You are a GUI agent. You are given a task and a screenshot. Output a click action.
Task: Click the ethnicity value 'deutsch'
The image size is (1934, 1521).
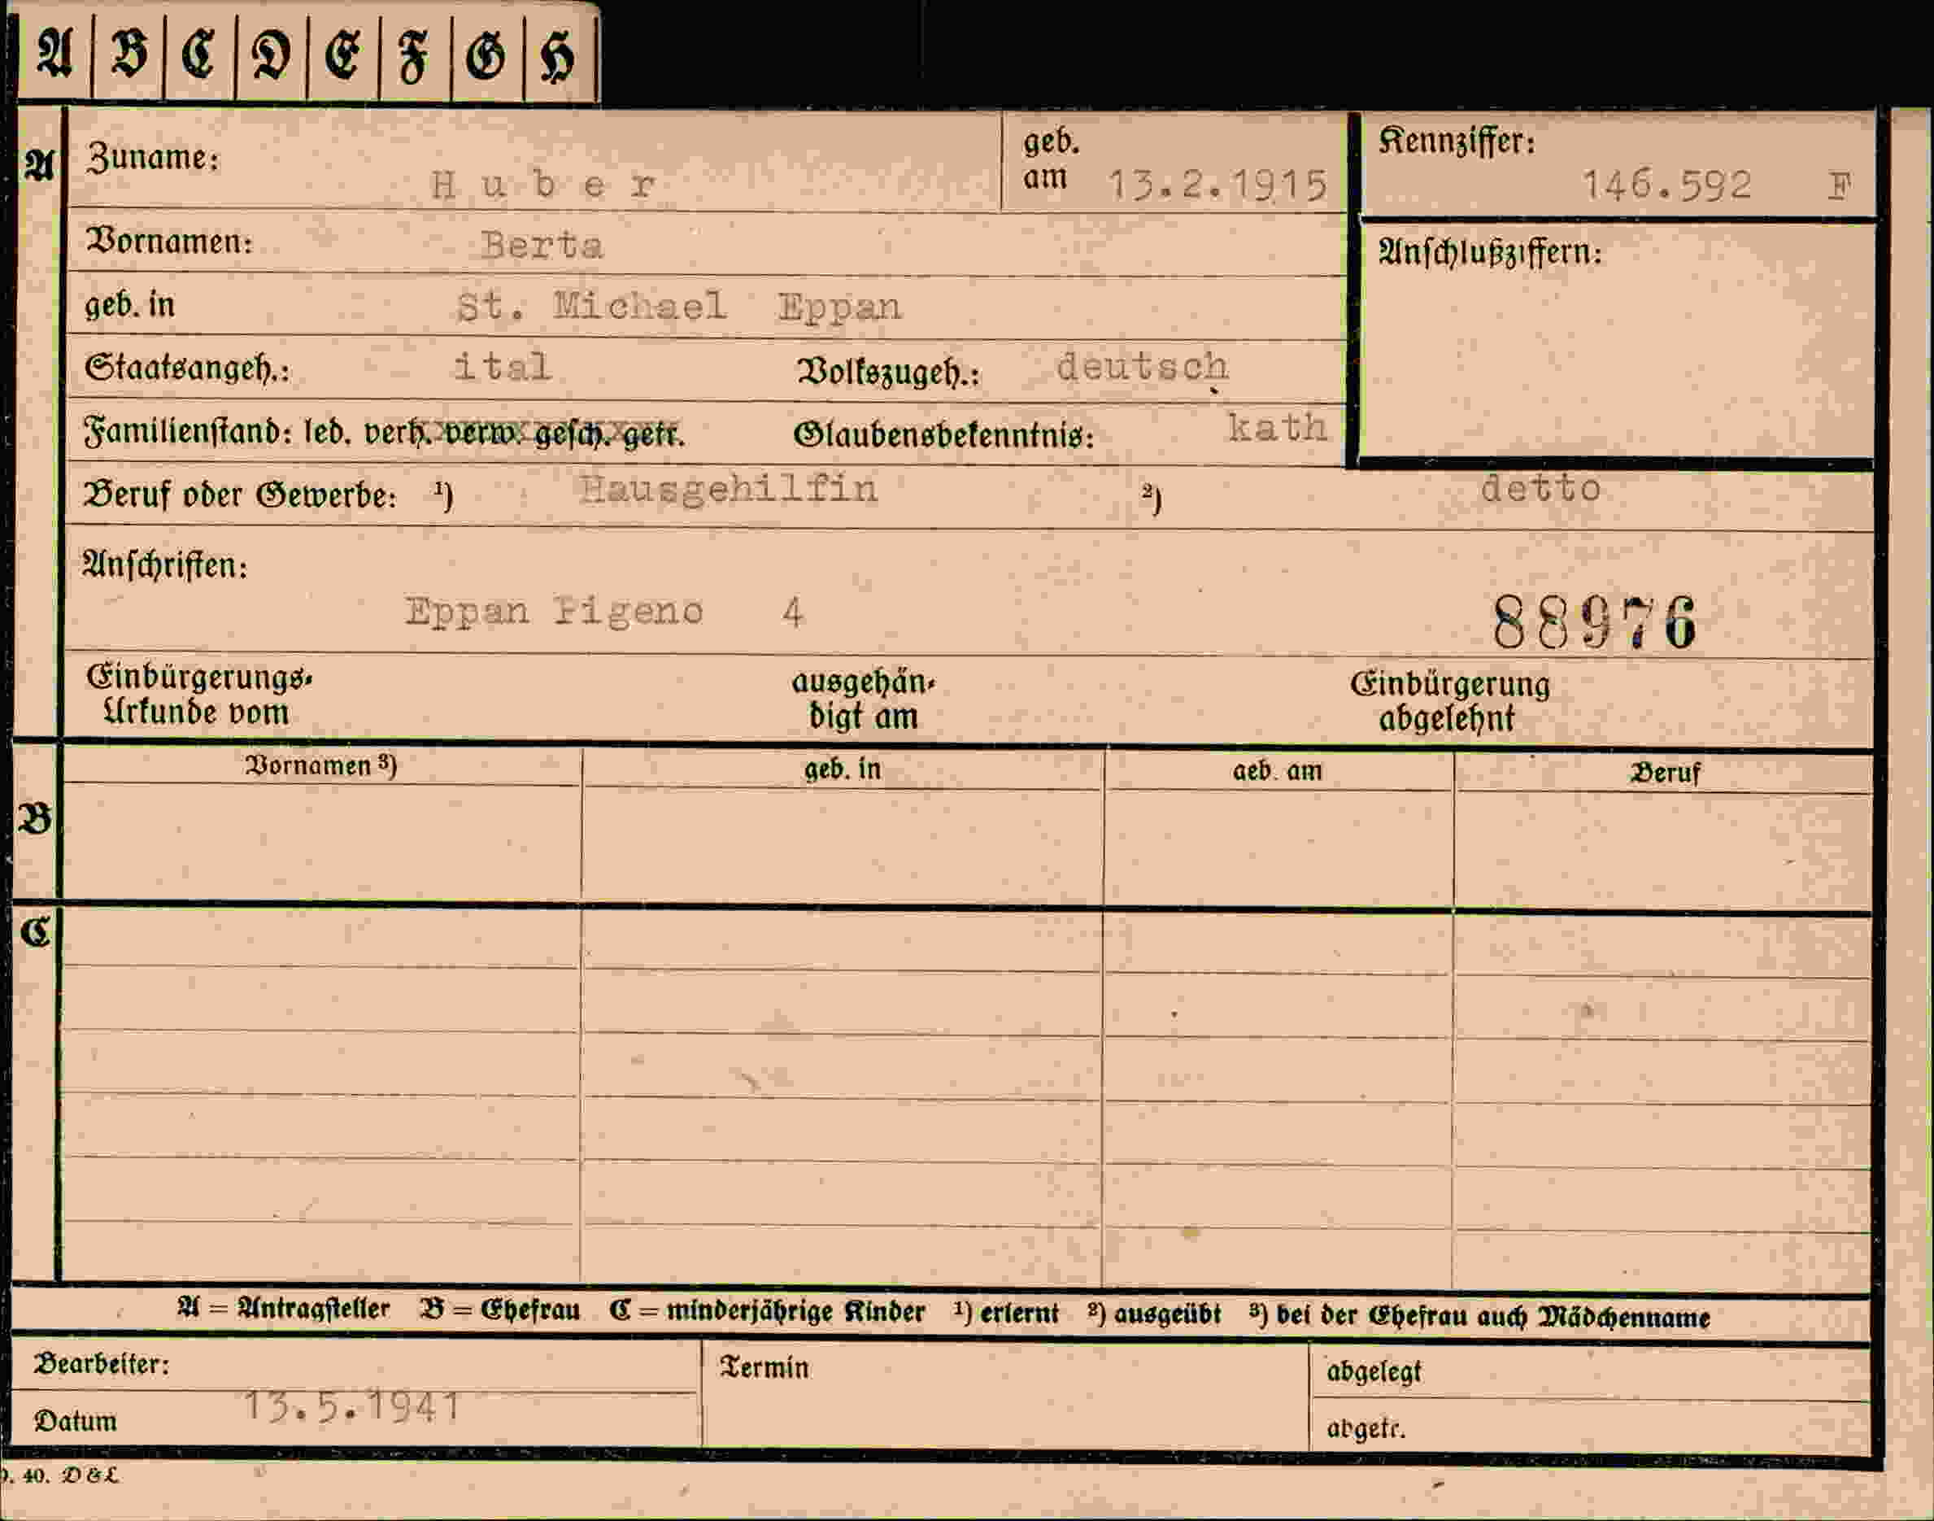coord(1142,367)
